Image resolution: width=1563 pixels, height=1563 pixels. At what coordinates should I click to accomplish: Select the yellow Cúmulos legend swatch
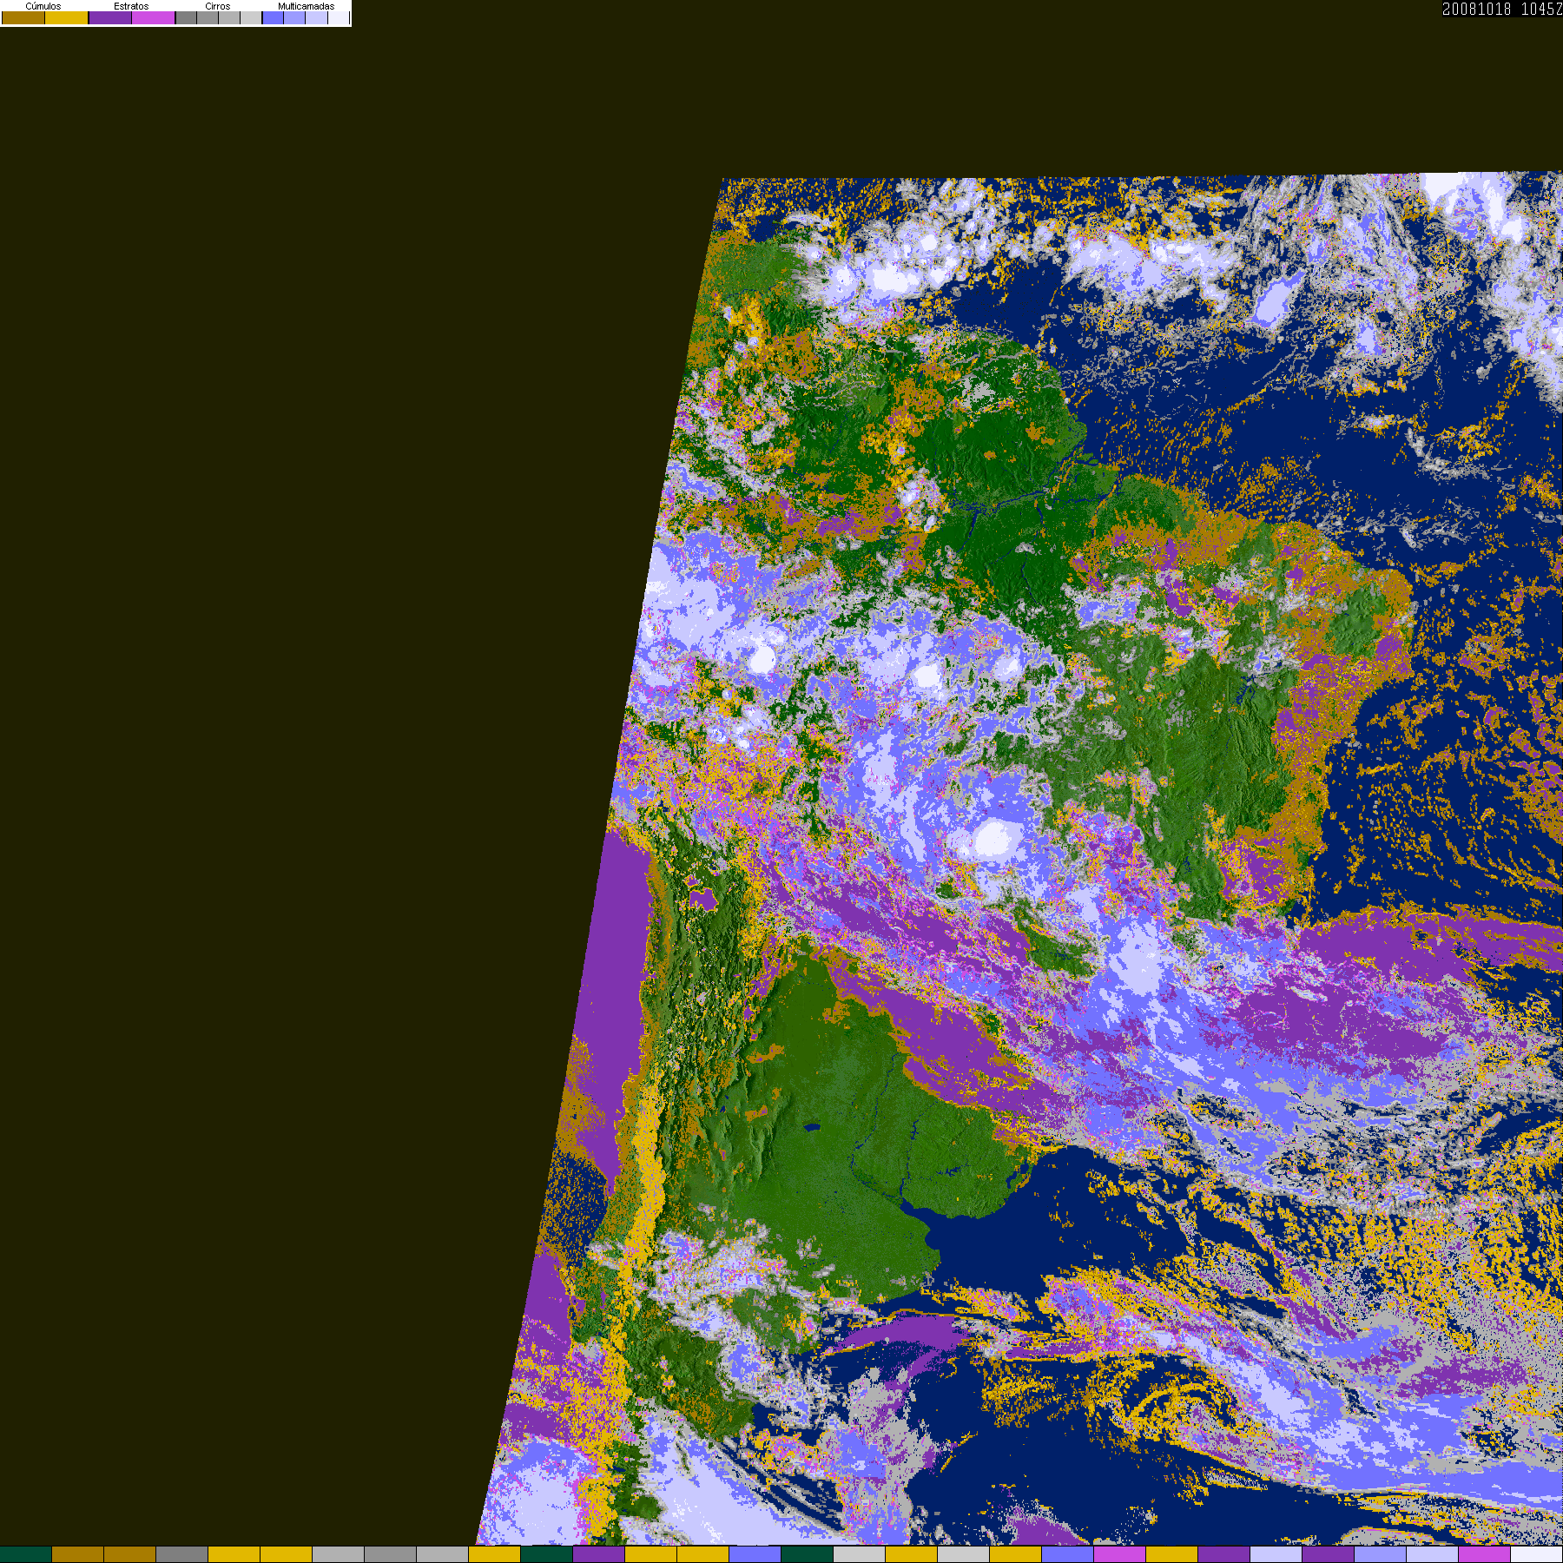point(67,17)
